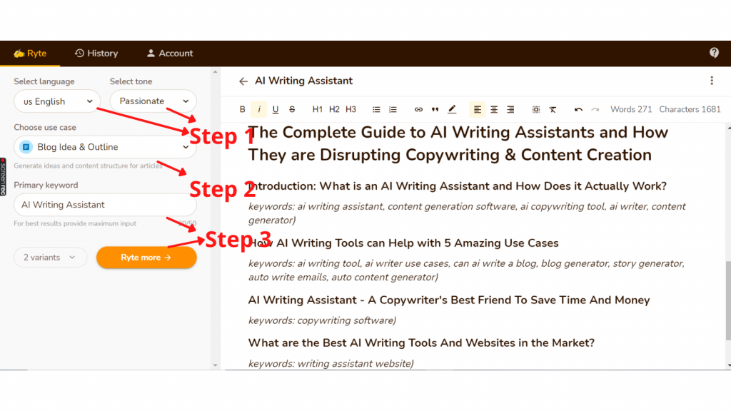Image resolution: width=731 pixels, height=411 pixels.
Task: Click the Characters 1681 counter
Action: (x=690, y=109)
